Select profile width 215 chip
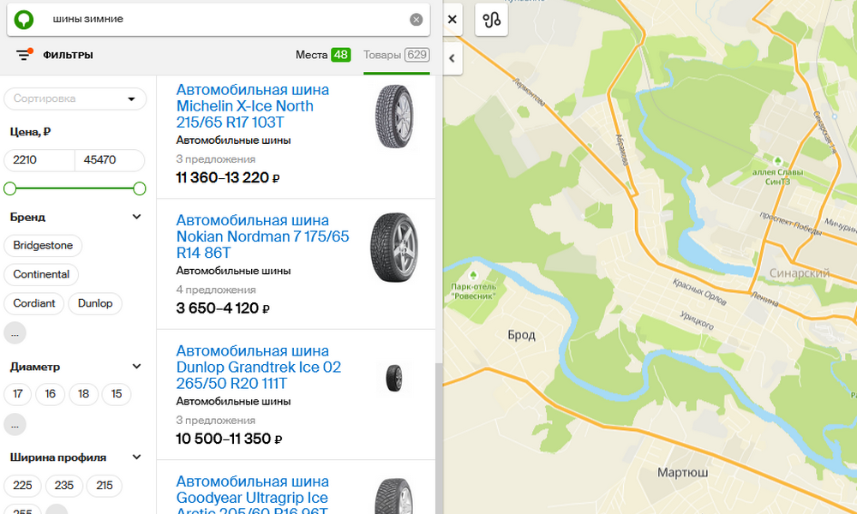Image resolution: width=857 pixels, height=514 pixels. point(105,485)
